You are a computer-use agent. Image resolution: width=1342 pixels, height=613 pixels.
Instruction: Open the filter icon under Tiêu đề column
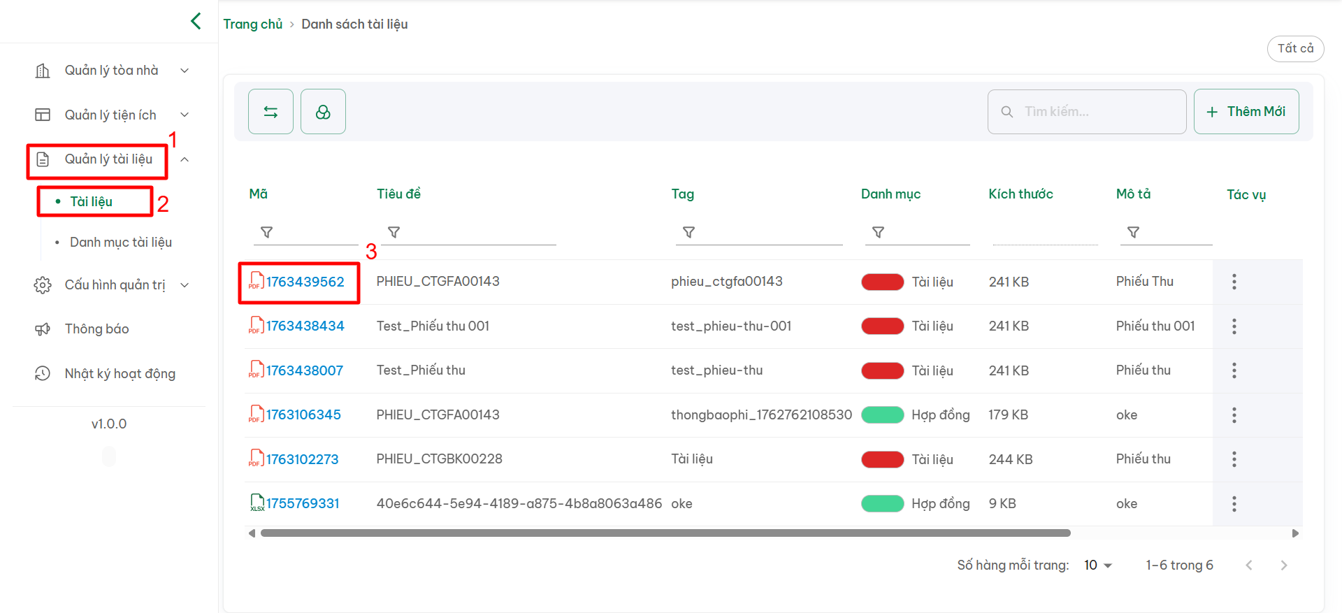pos(394,232)
